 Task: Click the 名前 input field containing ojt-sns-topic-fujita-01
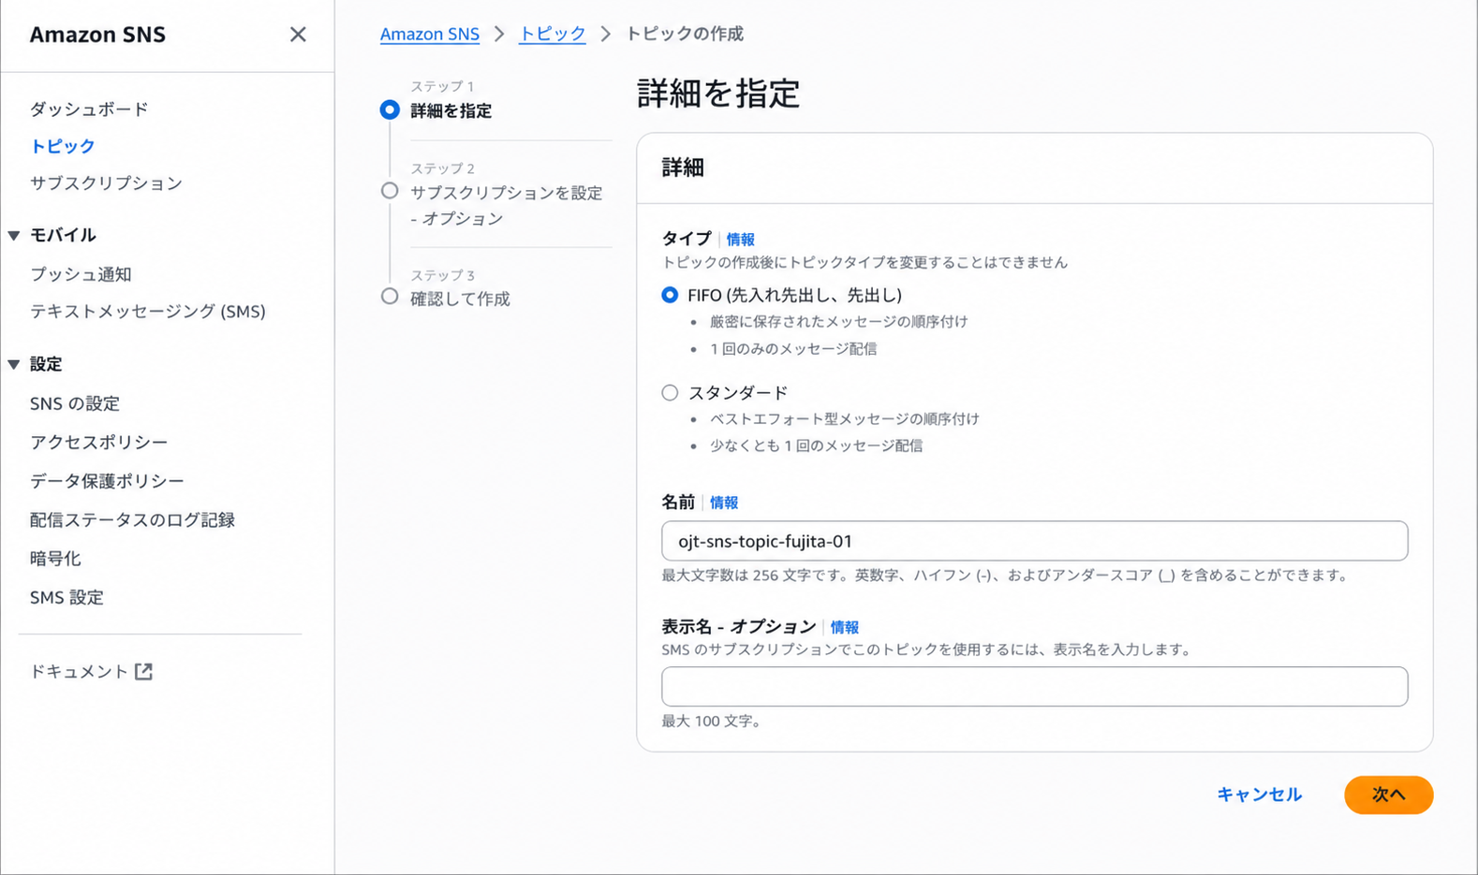pos(1035,541)
